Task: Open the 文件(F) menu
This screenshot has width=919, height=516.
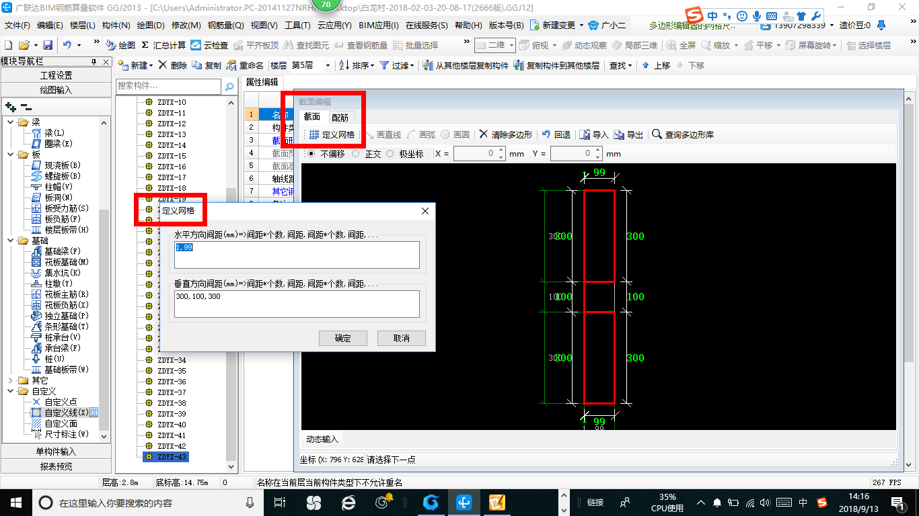Action: pos(17,26)
